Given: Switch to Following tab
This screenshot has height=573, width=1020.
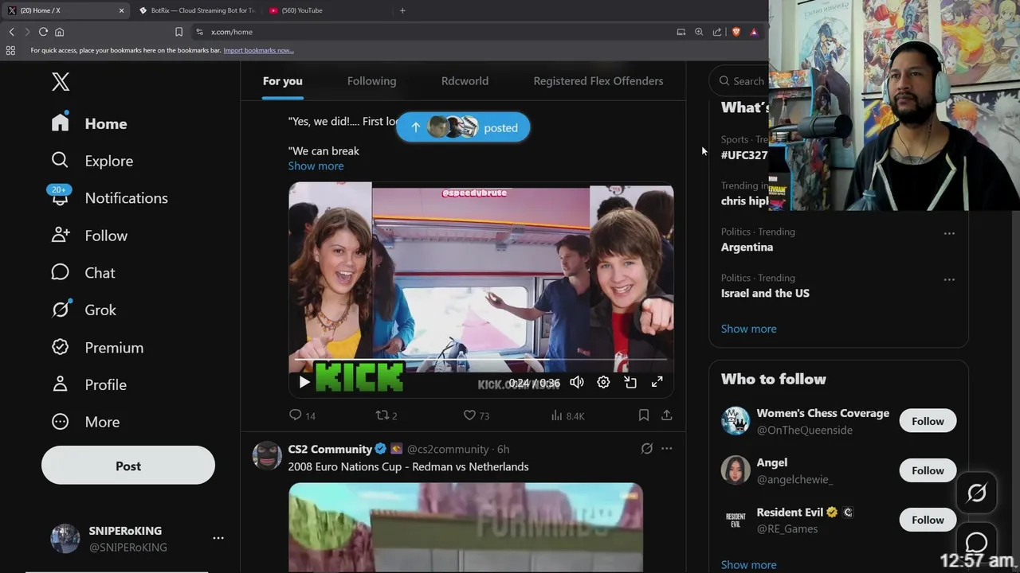Looking at the screenshot, I should [x=371, y=80].
